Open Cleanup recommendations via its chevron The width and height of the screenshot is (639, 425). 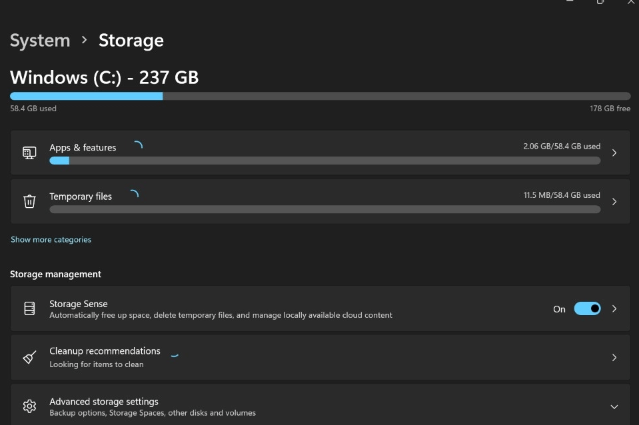coord(614,357)
